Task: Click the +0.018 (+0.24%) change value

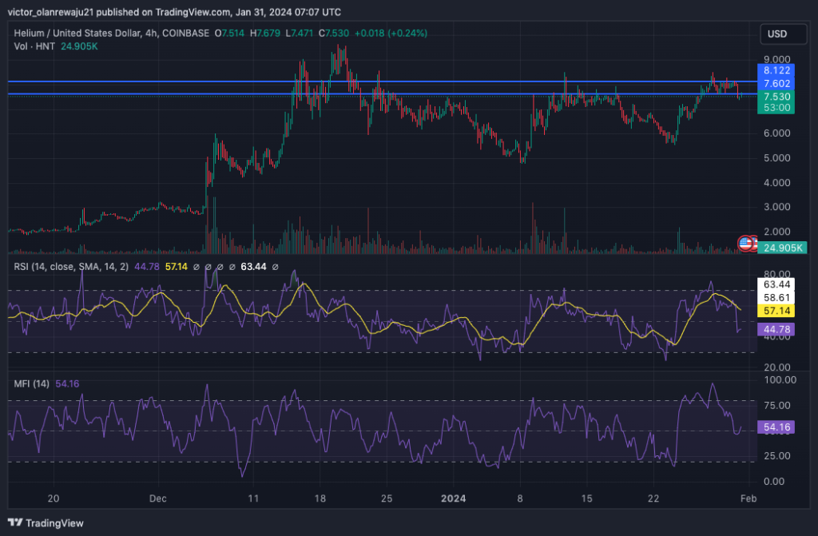Action: [391, 33]
